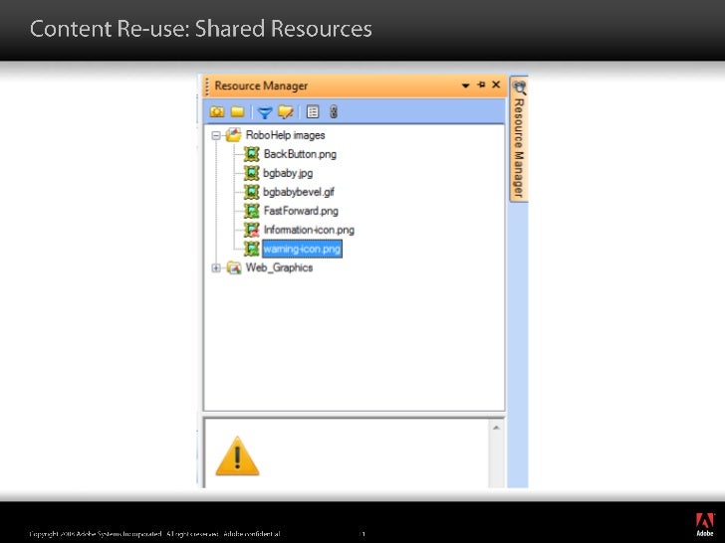
Task: Click the image icon beside bgbaby.jpg
Action: coord(252,173)
